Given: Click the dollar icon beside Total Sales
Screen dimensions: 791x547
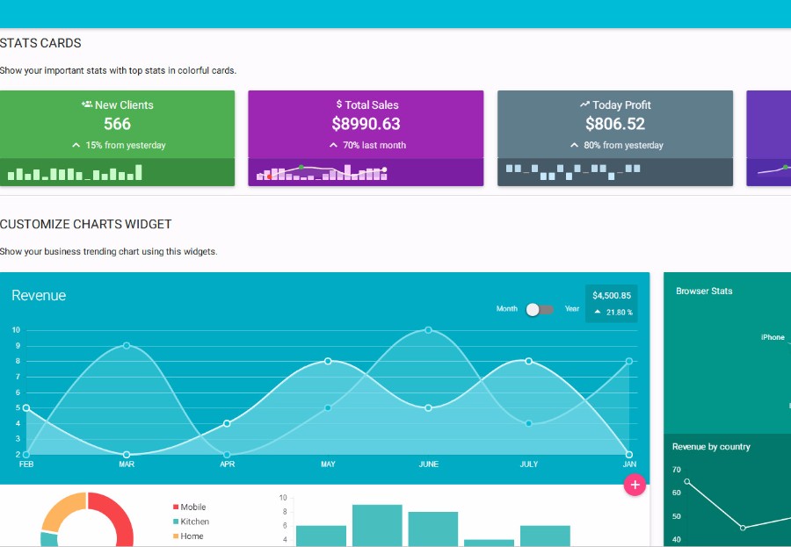Looking at the screenshot, I should coord(339,104).
